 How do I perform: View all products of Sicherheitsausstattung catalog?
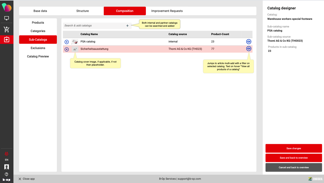pos(249,49)
